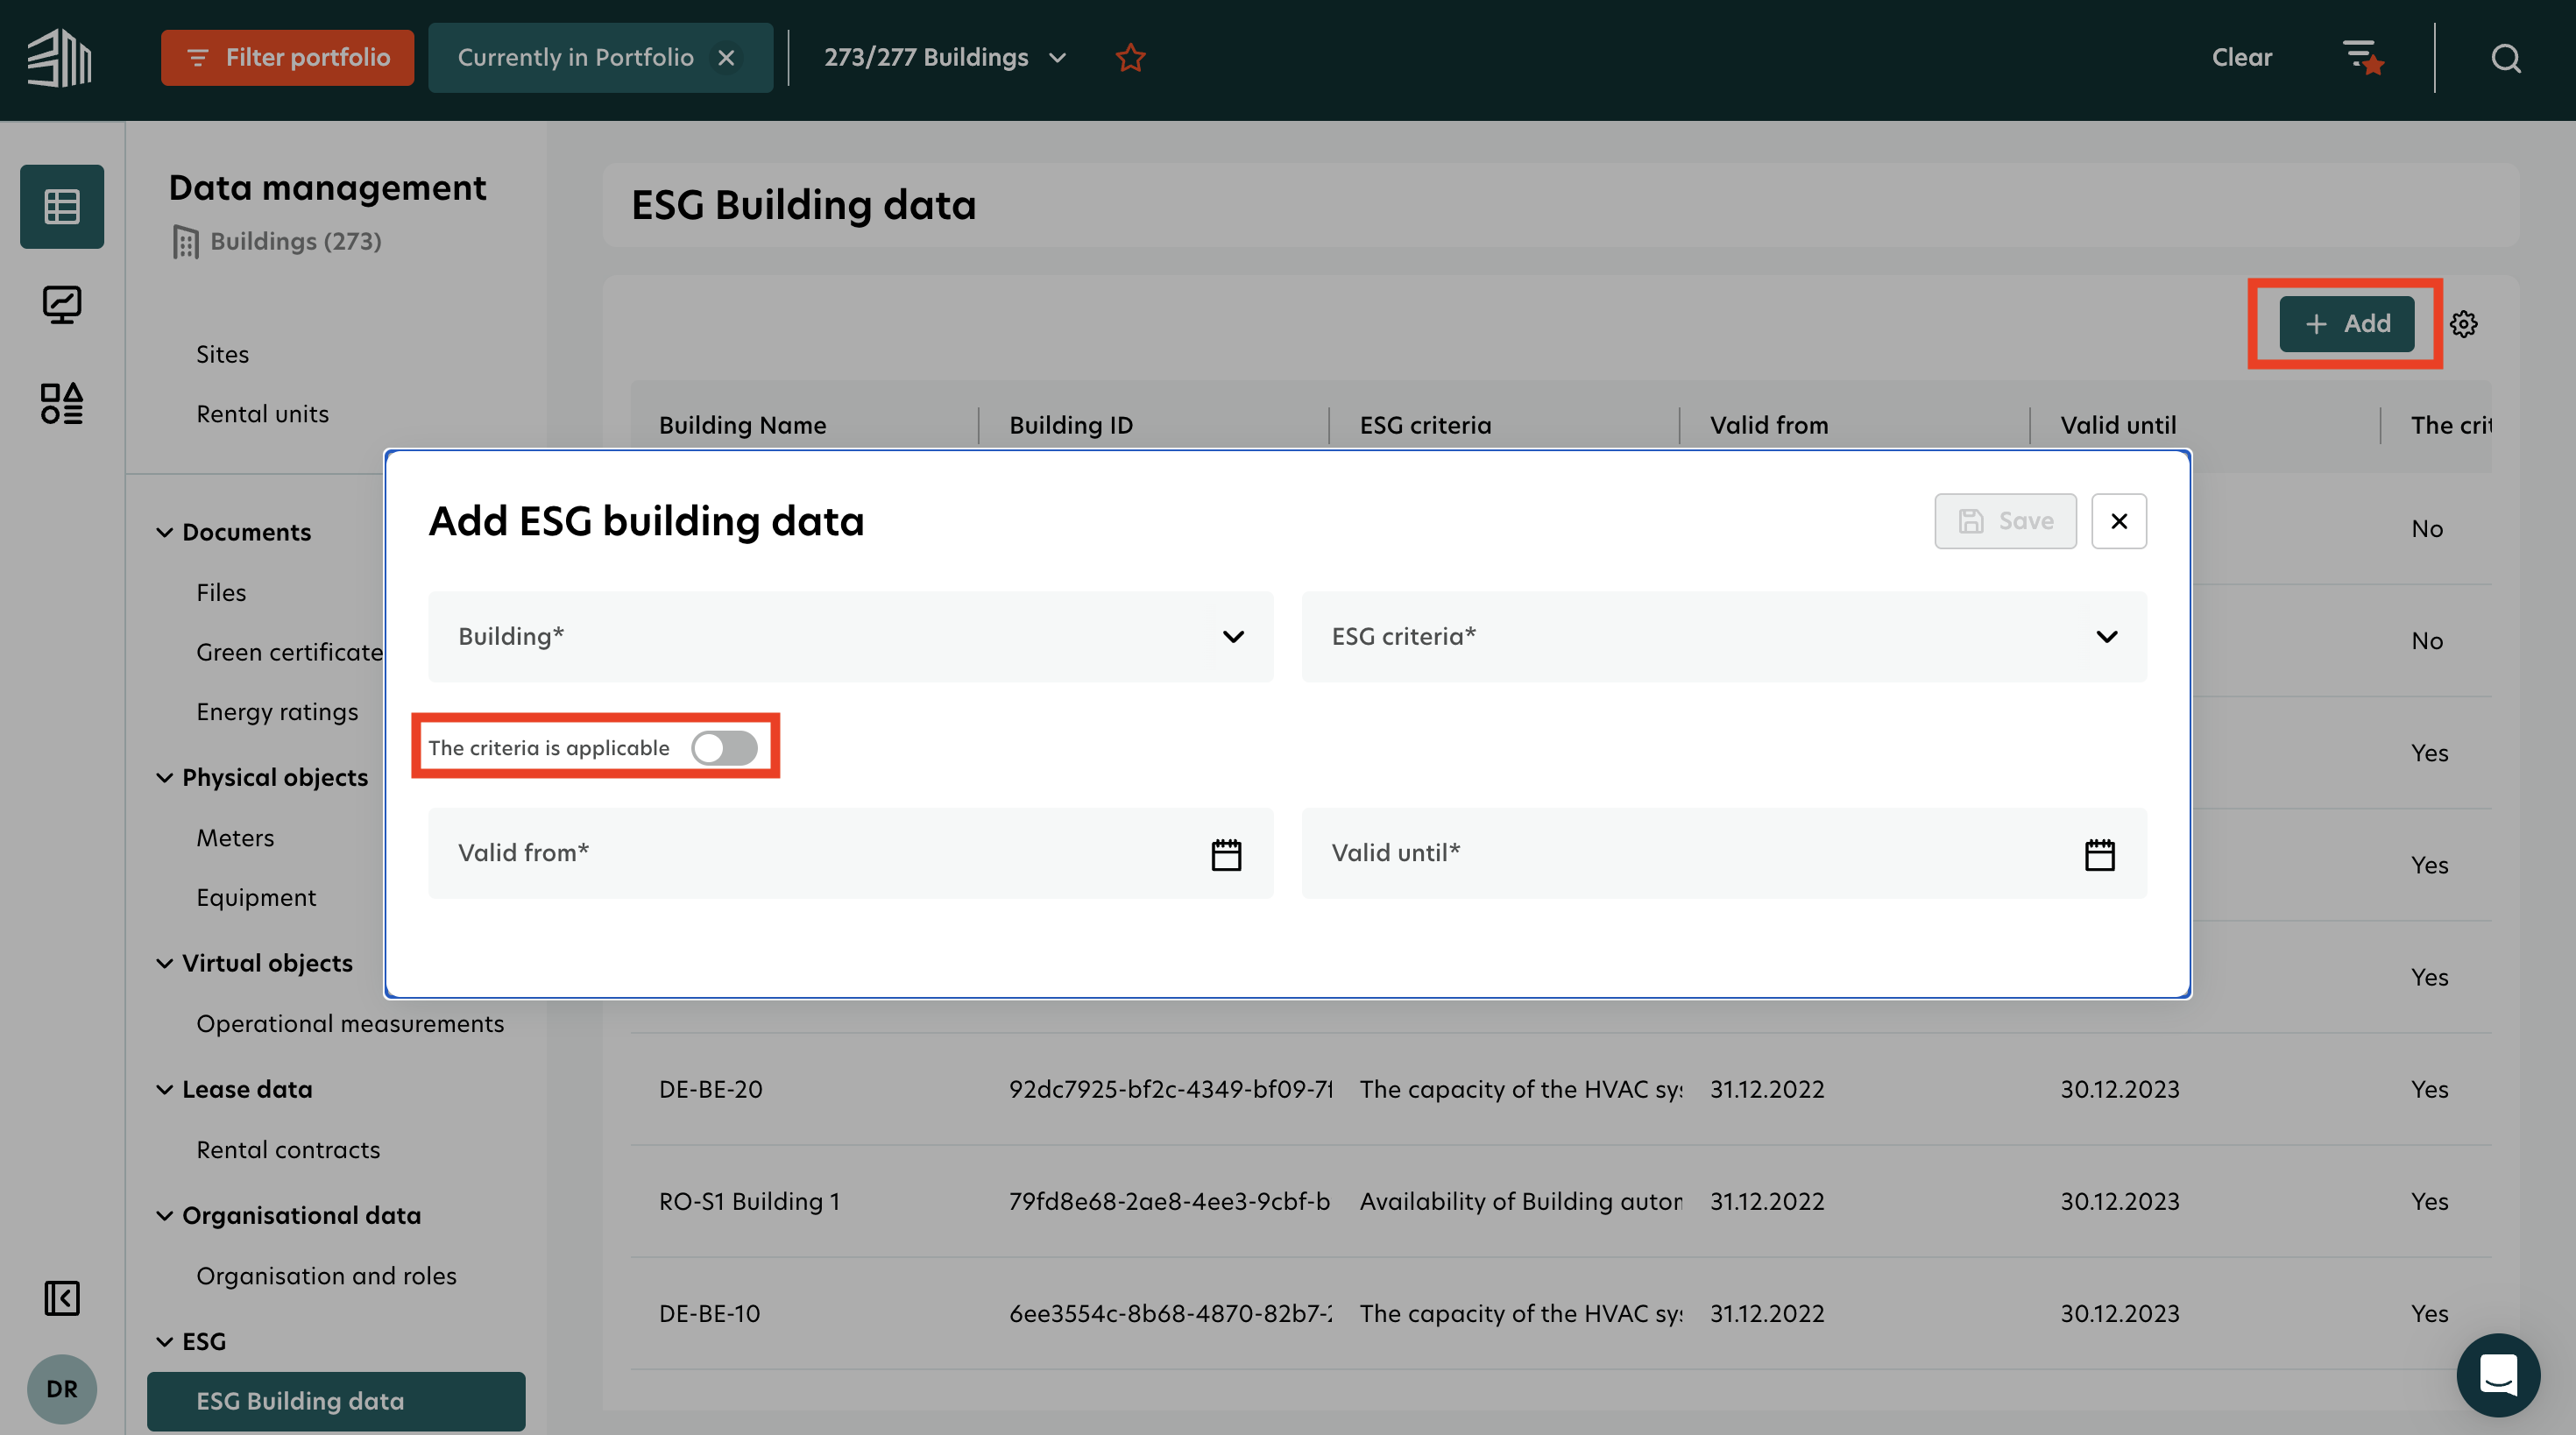The image size is (2576, 1435).
Task: Remove the Currently in Portfolio filter
Action: tap(727, 58)
